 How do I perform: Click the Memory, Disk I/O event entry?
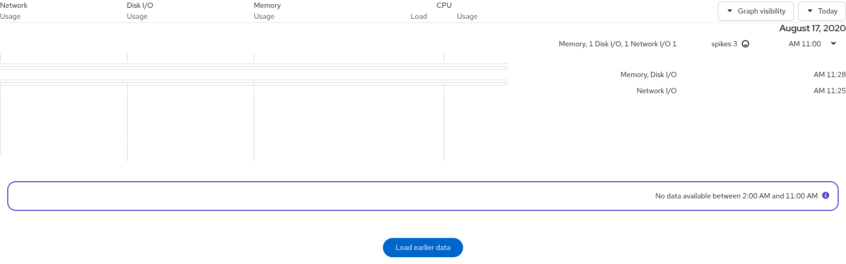click(x=649, y=74)
